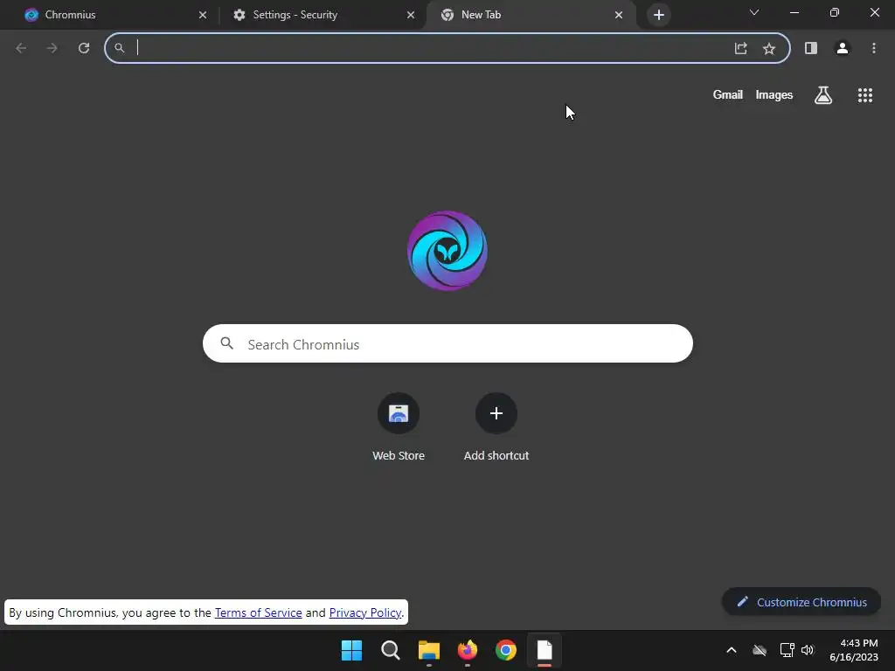Close the New Tab tab

pos(619,15)
